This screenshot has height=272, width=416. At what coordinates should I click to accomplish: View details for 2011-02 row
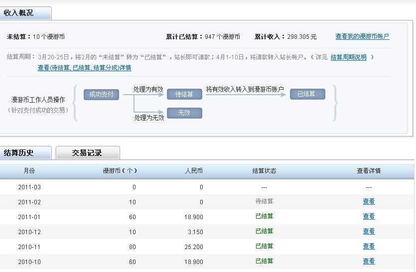(369, 202)
